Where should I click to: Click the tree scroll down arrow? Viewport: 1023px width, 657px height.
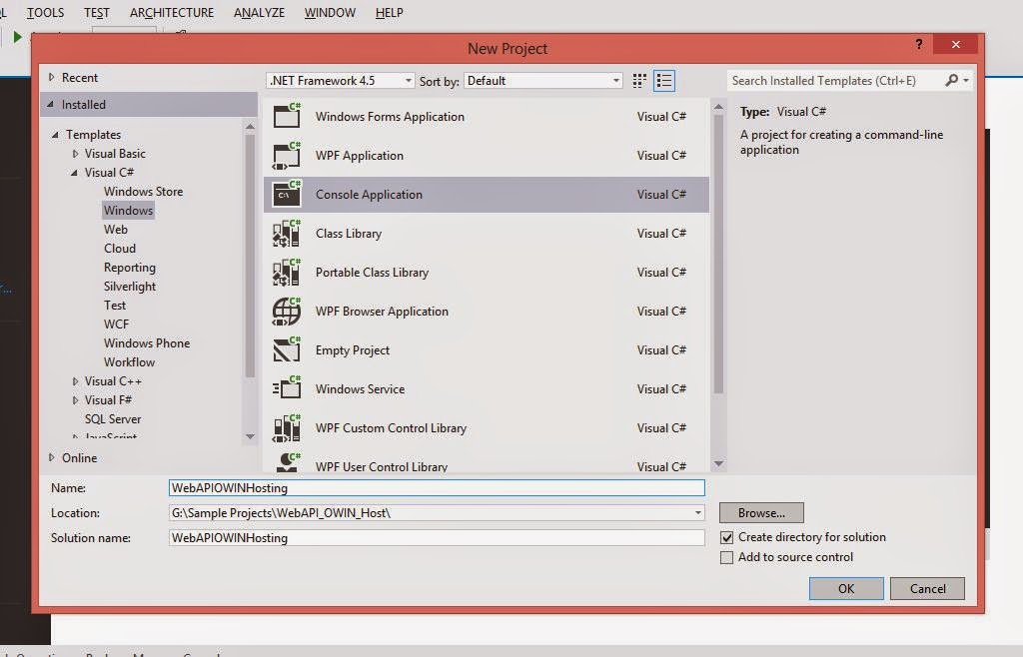pyautogui.click(x=250, y=436)
